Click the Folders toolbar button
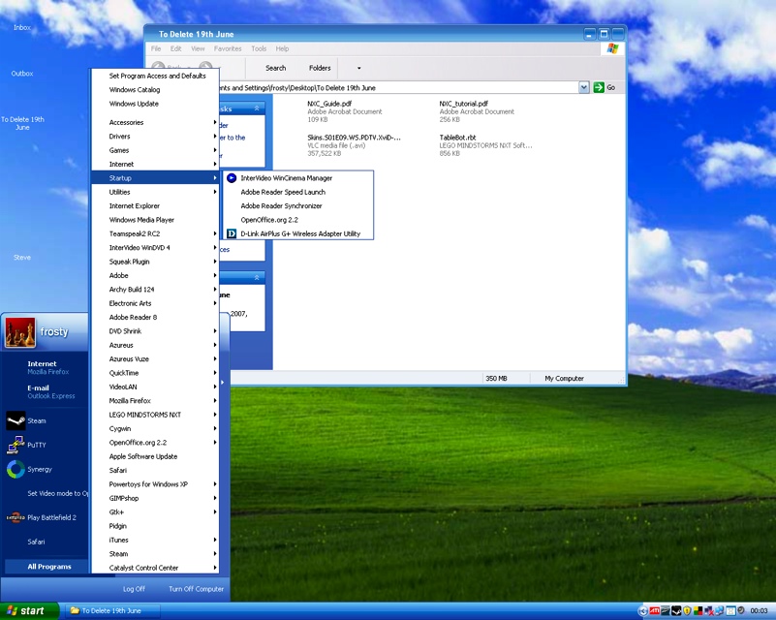The image size is (776, 620). click(320, 68)
